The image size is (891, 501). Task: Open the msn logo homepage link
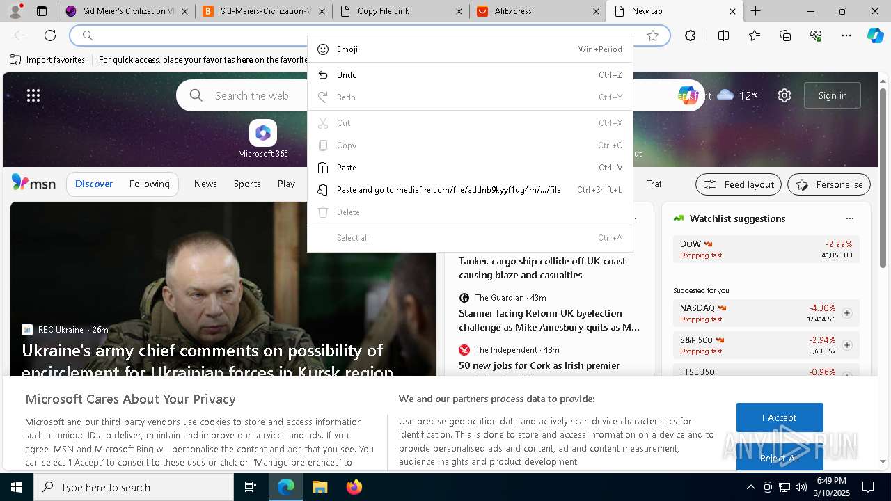pyautogui.click(x=33, y=184)
